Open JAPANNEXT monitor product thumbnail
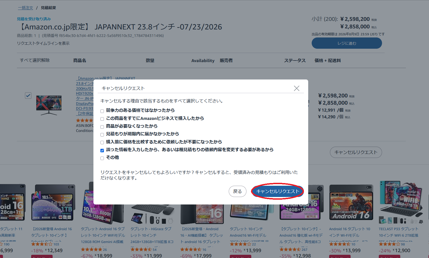This screenshot has width=429, height=258. click(x=49, y=105)
